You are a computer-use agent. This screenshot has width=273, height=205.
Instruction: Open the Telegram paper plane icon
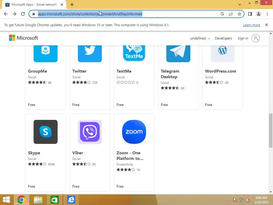[178, 53]
